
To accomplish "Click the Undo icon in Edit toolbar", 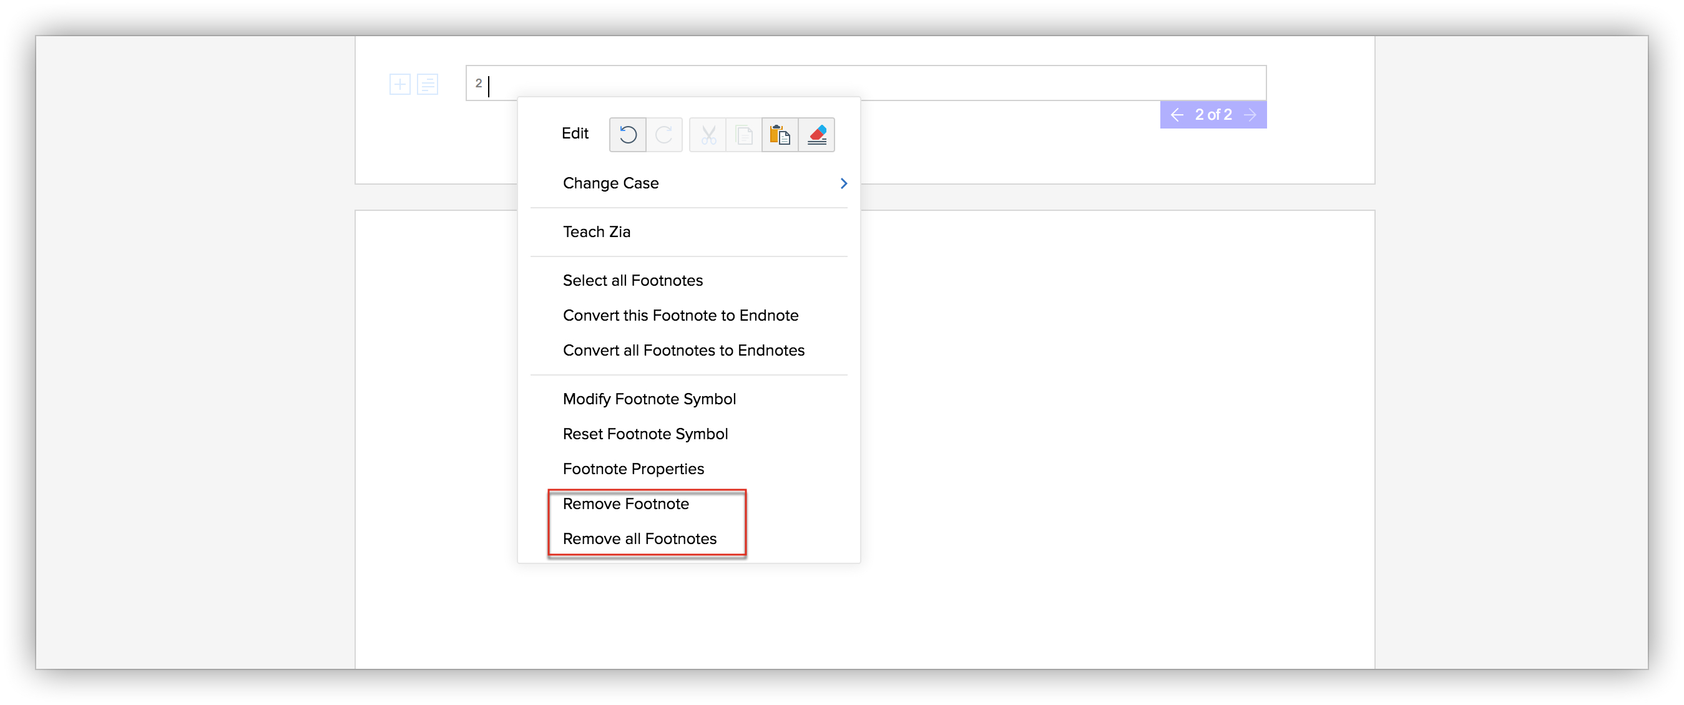I will coord(629,134).
